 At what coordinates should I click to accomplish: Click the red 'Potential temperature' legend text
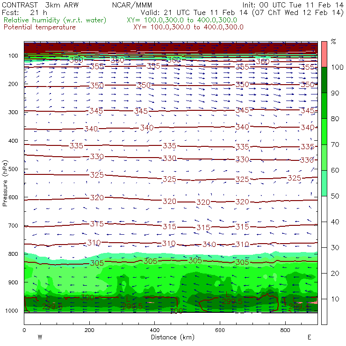(40, 27)
